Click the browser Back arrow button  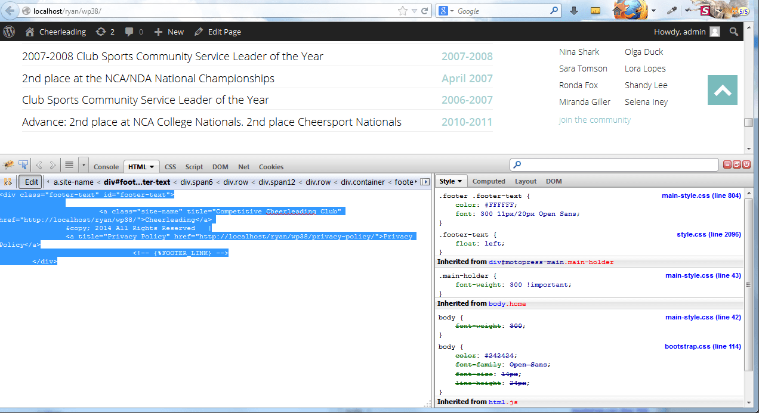(10, 11)
